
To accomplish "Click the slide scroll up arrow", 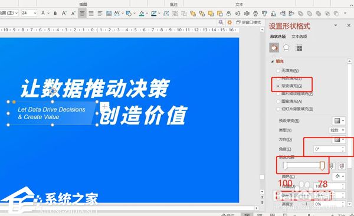I will click(x=262, y=30).
